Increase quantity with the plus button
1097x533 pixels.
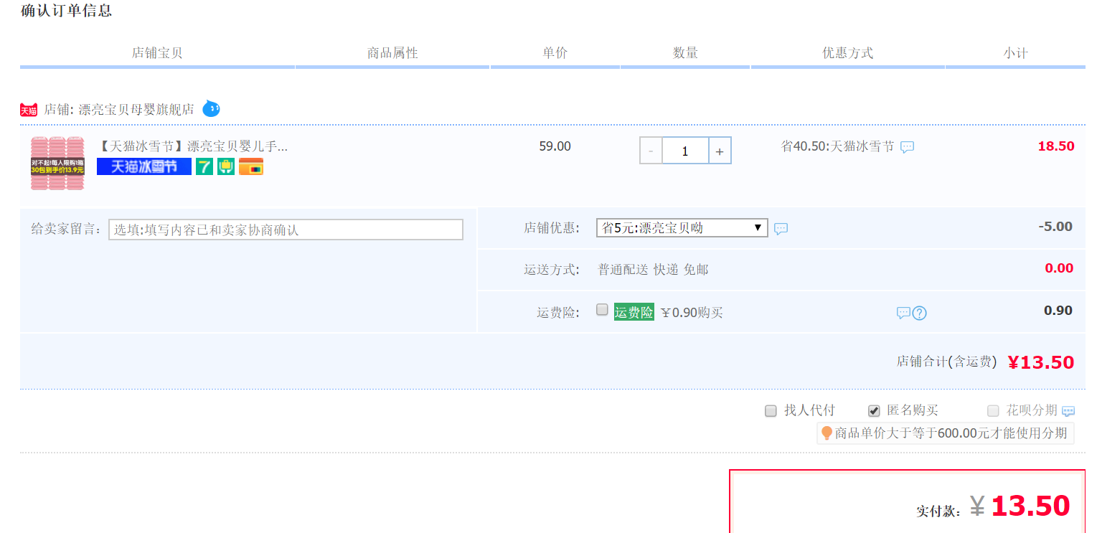[720, 151]
